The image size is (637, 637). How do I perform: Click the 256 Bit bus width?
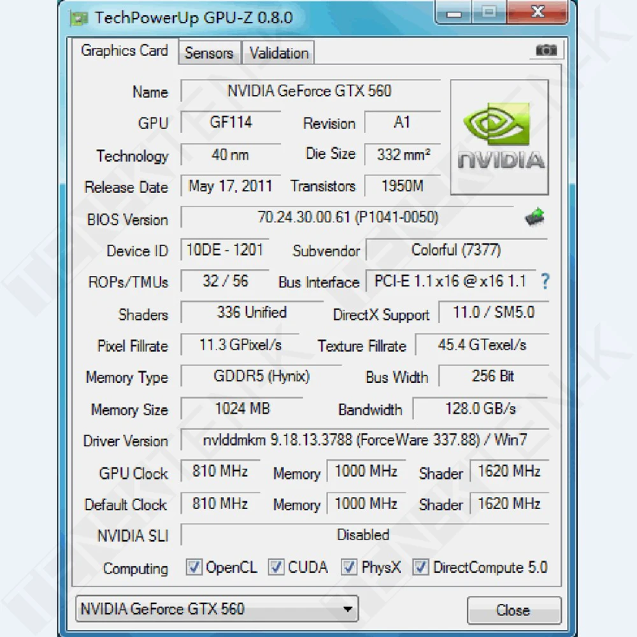pyautogui.click(x=494, y=376)
